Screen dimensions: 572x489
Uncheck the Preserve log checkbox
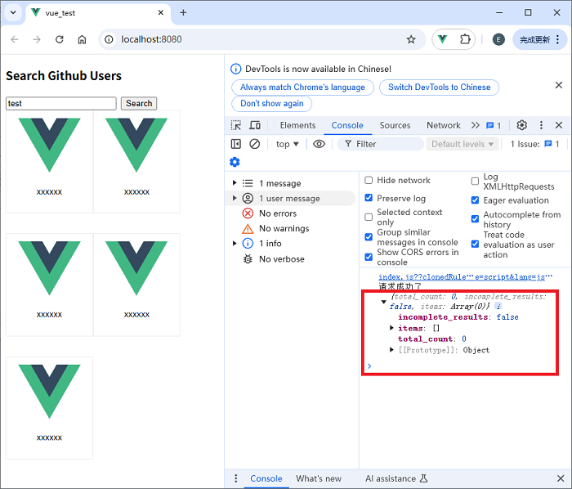pyautogui.click(x=369, y=198)
